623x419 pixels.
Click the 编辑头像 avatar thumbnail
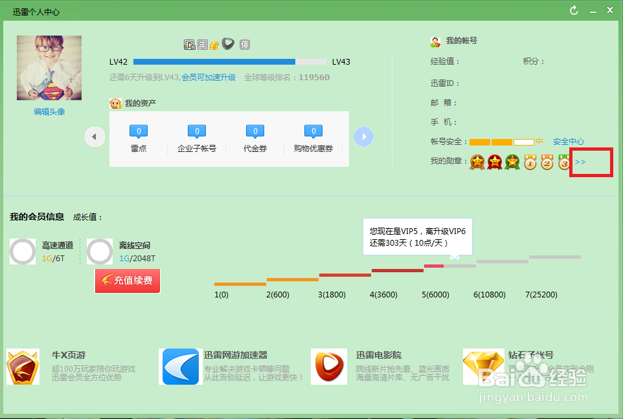(x=49, y=67)
